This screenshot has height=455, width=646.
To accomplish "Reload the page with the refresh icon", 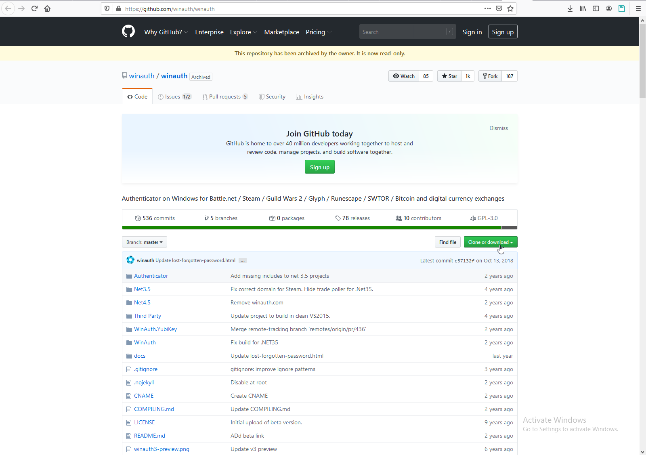I will point(34,8).
